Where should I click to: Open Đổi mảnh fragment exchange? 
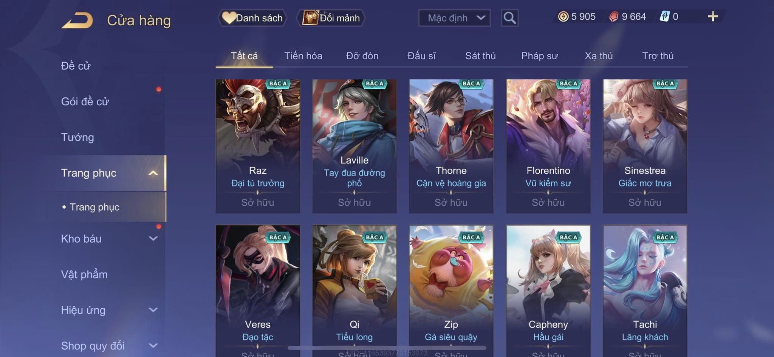pyautogui.click(x=331, y=18)
